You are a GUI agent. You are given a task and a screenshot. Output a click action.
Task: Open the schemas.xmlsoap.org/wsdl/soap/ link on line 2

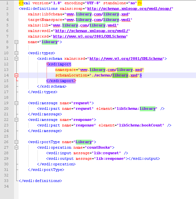point(129,8)
